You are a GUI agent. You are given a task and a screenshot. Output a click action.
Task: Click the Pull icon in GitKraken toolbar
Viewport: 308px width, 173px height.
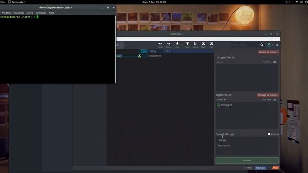click(x=177, y=44)
